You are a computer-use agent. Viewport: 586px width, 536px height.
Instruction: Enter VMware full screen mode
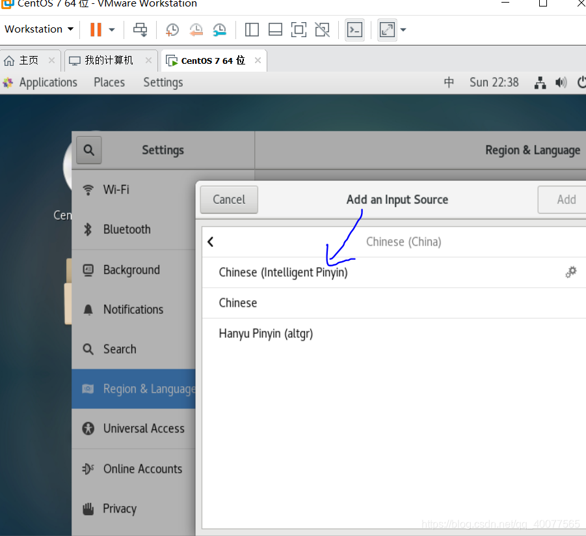(x=299, y=29)
